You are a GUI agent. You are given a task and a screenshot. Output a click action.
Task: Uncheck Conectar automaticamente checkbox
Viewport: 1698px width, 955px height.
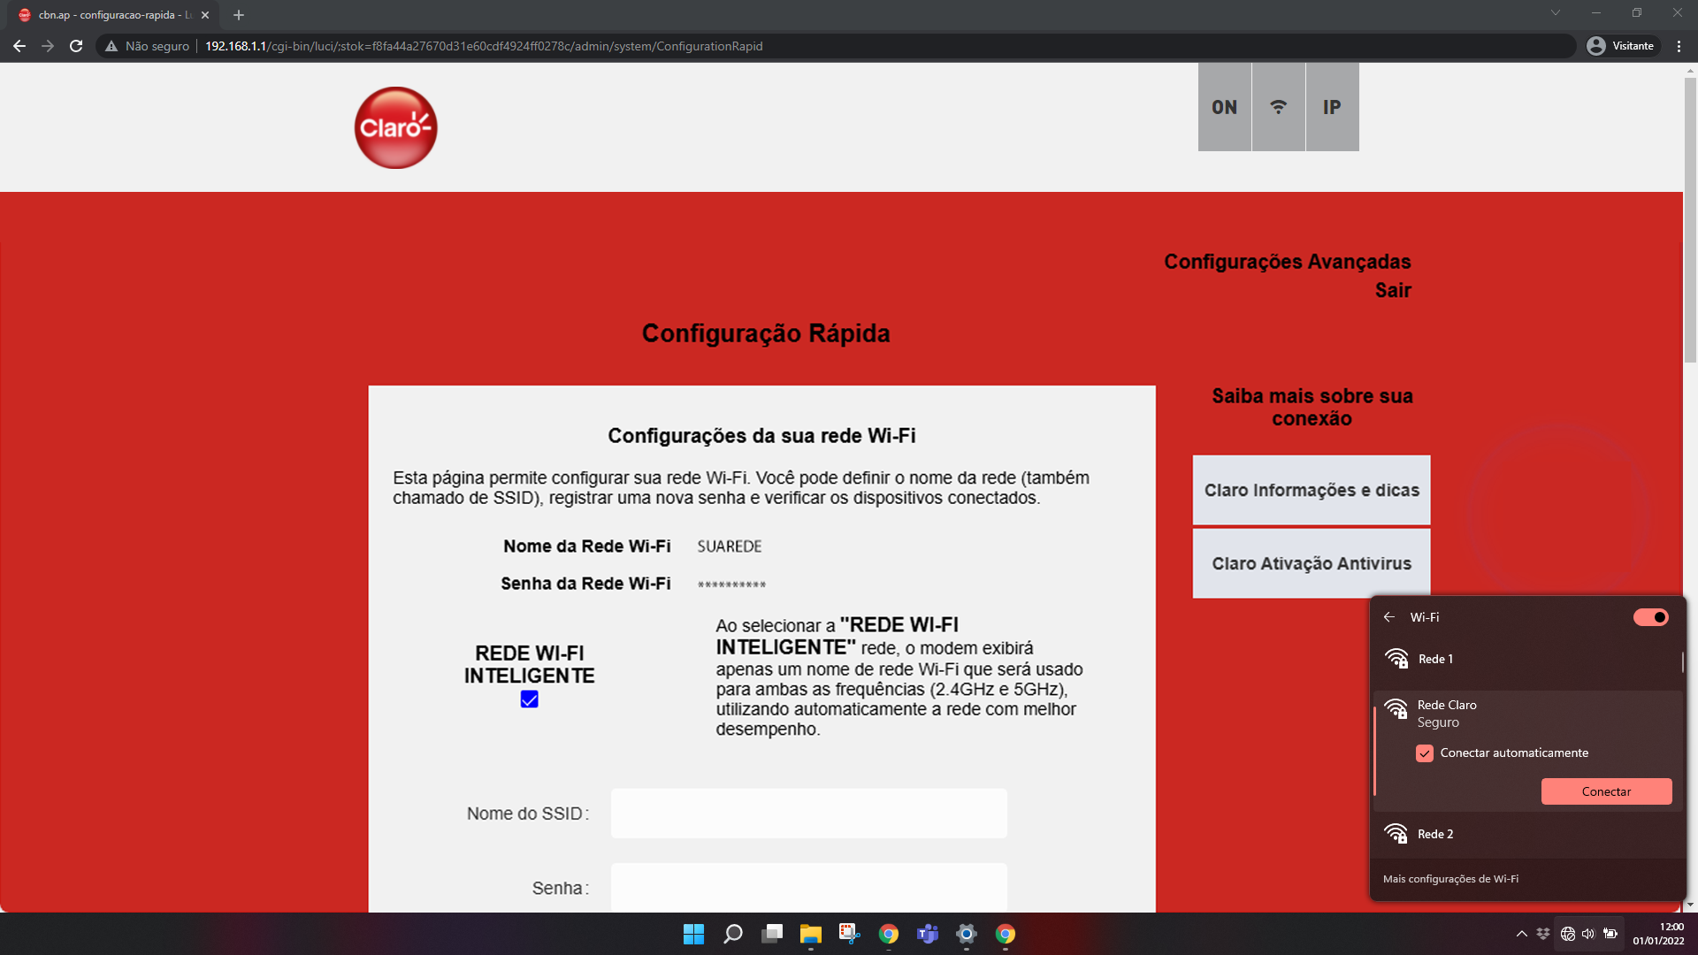(x=1424, y=753)
